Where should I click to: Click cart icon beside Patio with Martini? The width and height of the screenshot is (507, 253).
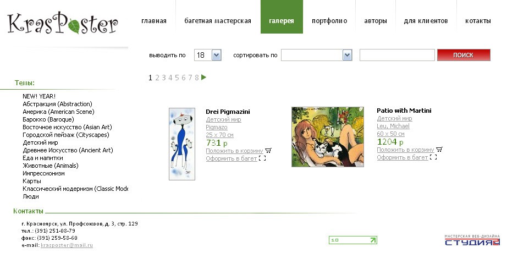pos(439,150)
